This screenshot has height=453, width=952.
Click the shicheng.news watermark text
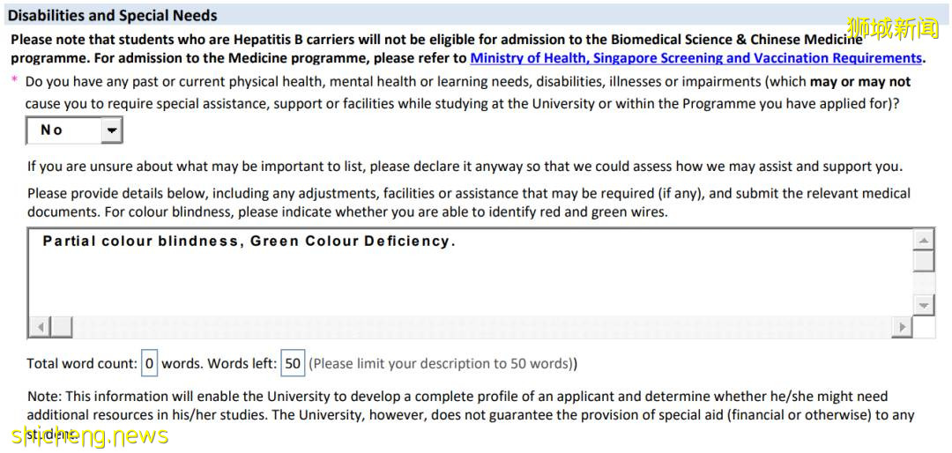click(x=88, y=435)
